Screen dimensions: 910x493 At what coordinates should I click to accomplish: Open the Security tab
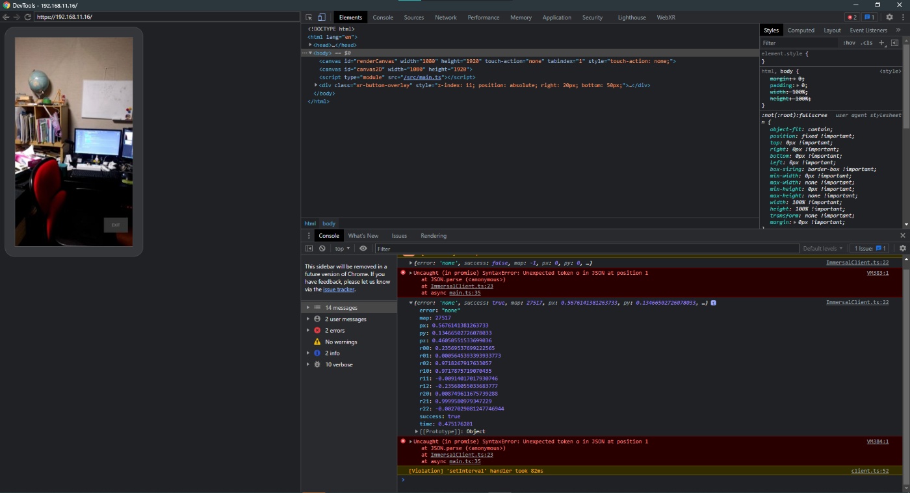click(x=592, y=18)
